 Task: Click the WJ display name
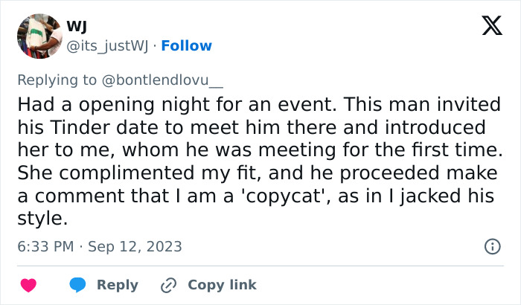(x=77, y=28)
